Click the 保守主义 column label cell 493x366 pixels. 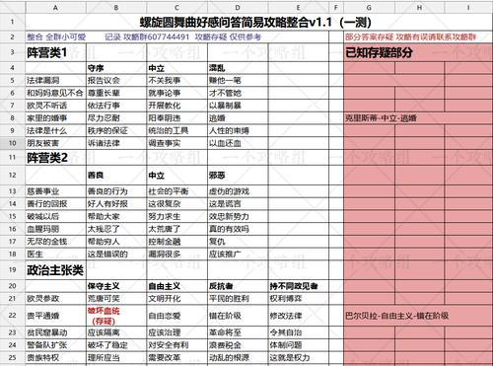pos(116,286)
